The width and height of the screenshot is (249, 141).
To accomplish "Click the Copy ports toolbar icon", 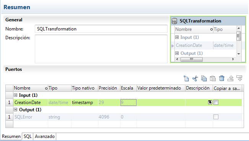I will coord(204,79).
